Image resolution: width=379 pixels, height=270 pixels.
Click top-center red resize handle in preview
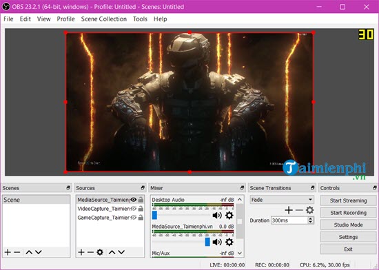189,32
